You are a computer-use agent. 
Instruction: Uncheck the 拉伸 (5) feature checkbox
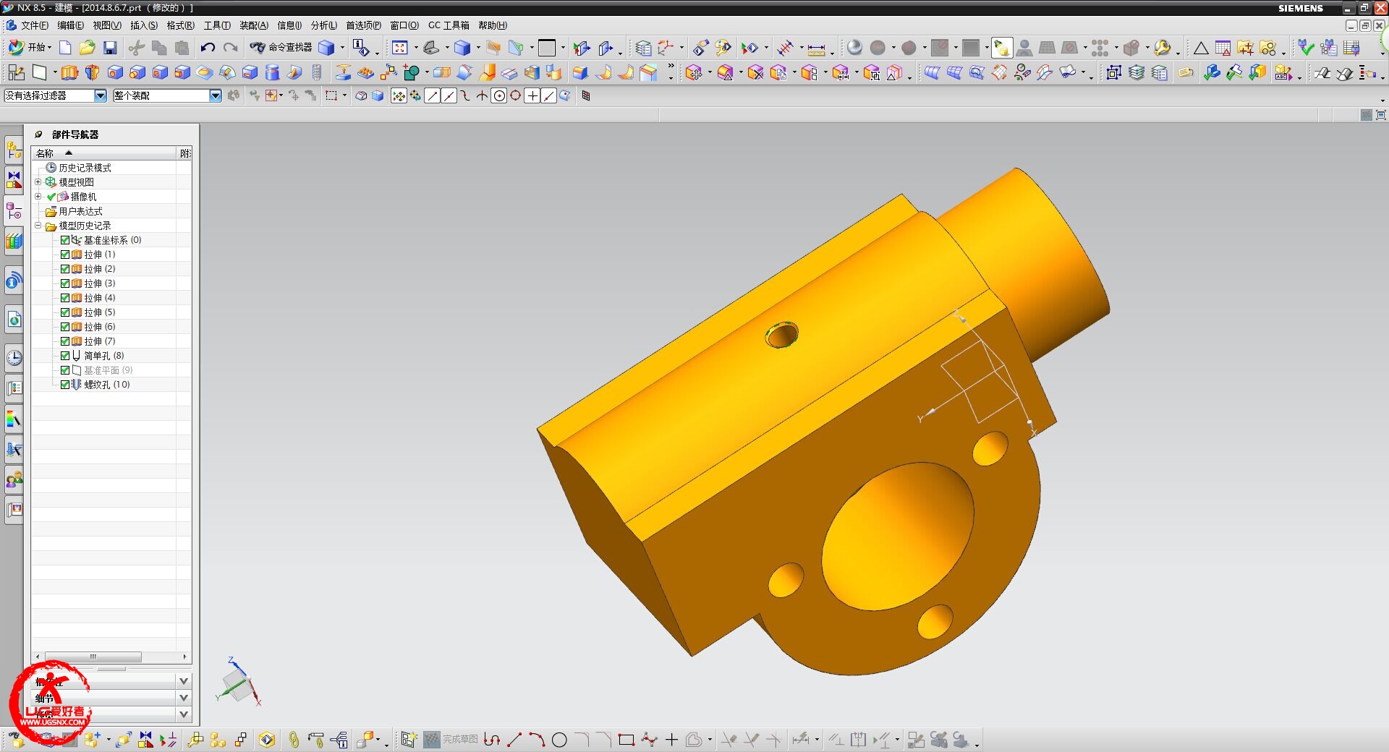click(x=65, y=312)
